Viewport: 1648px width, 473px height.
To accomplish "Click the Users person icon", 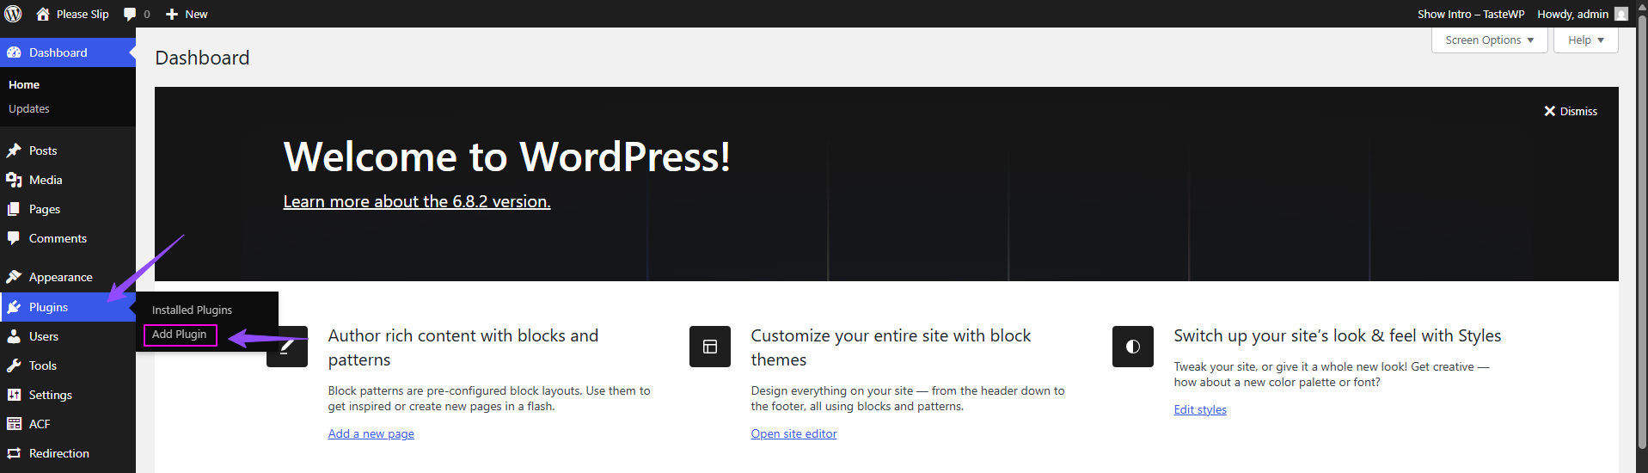I will 14,336.
